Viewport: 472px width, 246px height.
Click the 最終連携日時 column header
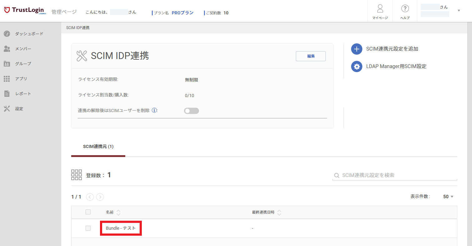pyautogui.click(x=263, y=212)
